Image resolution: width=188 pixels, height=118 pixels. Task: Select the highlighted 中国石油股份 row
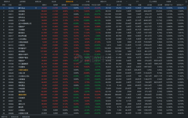93,70
